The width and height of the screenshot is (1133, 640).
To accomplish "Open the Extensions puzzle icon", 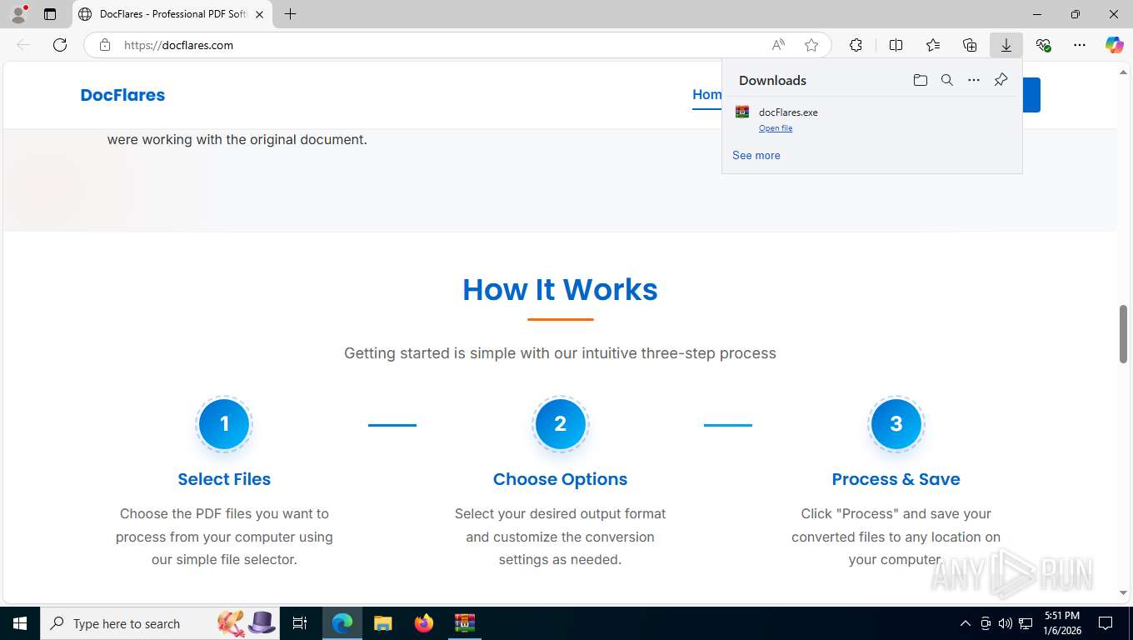I will 856,45.
